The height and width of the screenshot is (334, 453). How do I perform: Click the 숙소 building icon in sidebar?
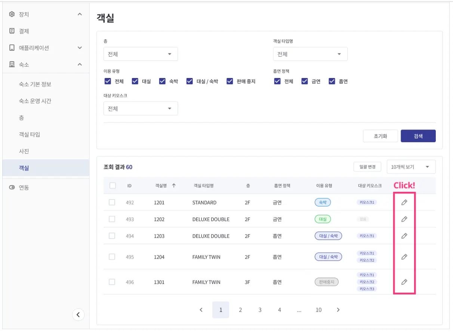tap(12, 65)
